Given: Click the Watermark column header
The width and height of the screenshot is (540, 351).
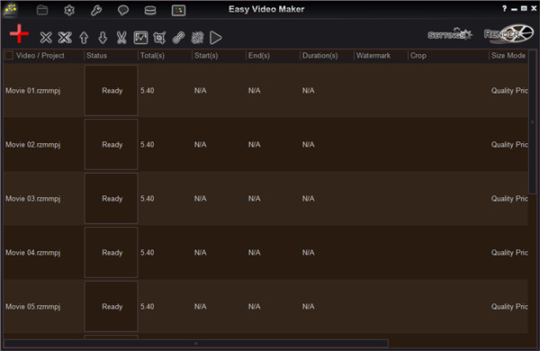Looking at the screenshot, I should (x=373, y=56).
